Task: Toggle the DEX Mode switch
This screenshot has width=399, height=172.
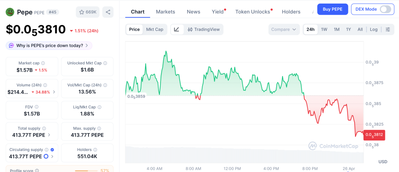Action: coord(385,9)
